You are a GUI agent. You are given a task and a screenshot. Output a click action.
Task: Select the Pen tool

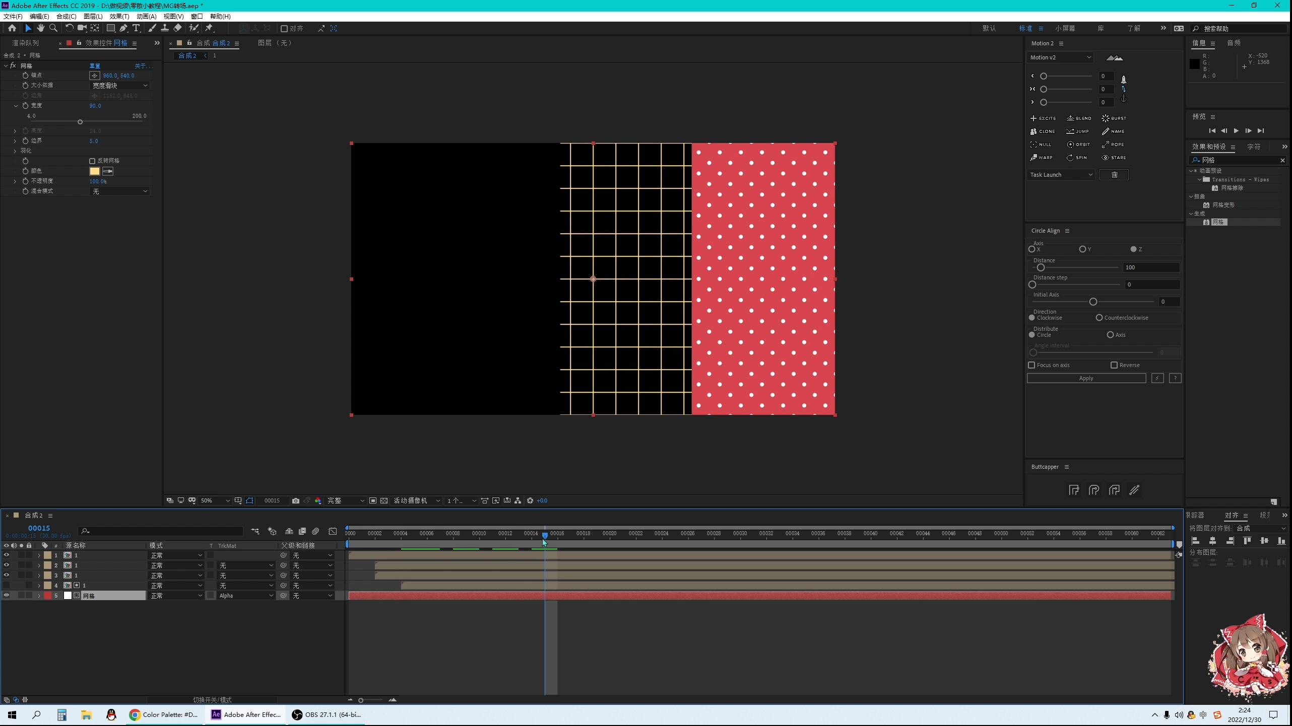pyautogui.click(x=123, y=28)
